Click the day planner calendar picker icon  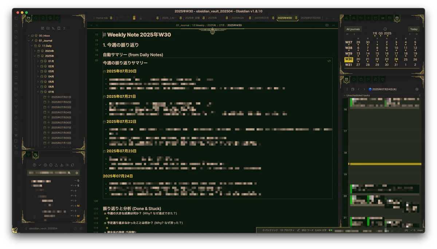click(x=353, y=89)
